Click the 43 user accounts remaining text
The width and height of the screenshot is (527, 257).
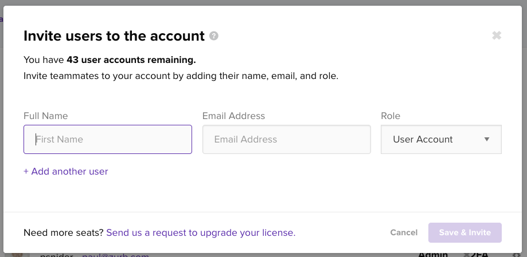click(x=131, y=60)
